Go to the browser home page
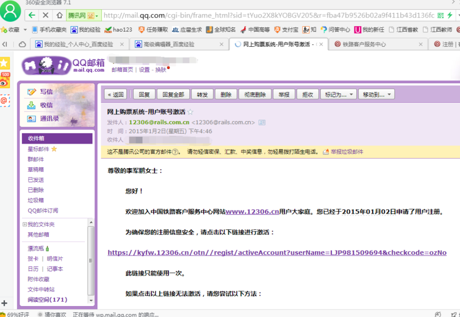 [x=59, y=15]
